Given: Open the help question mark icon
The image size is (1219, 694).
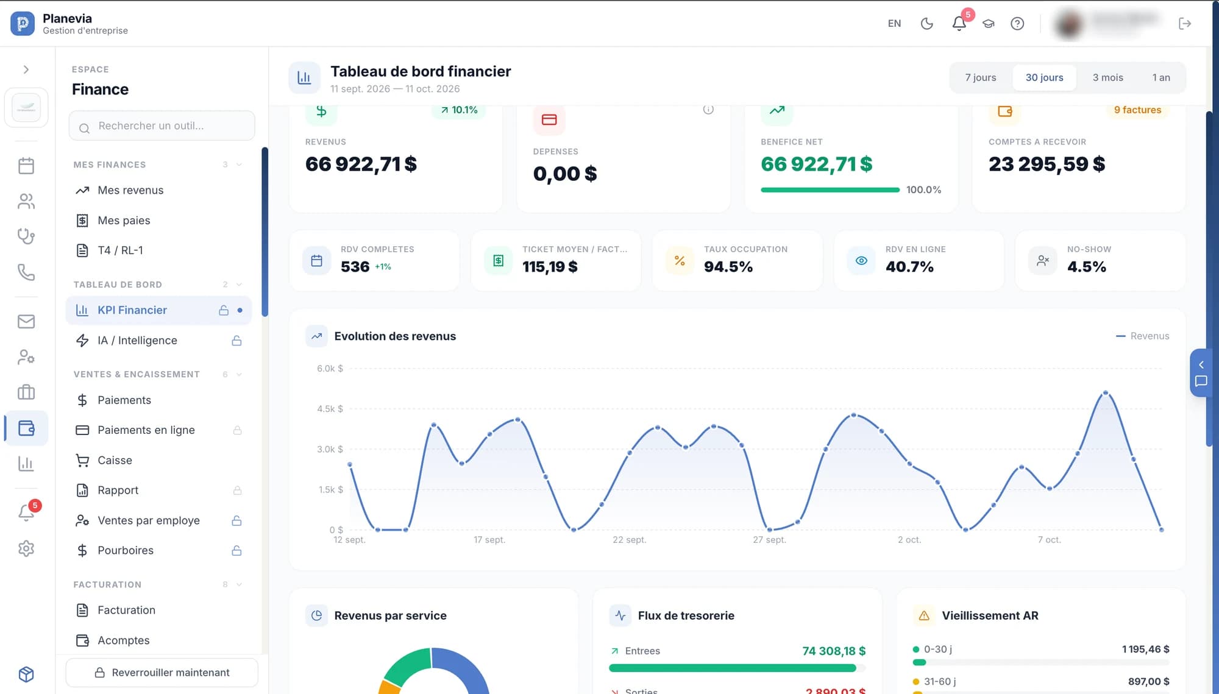Looking at the screenshot, I should tap(1017, 24).
